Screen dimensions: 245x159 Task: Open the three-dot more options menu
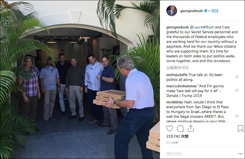240,154
